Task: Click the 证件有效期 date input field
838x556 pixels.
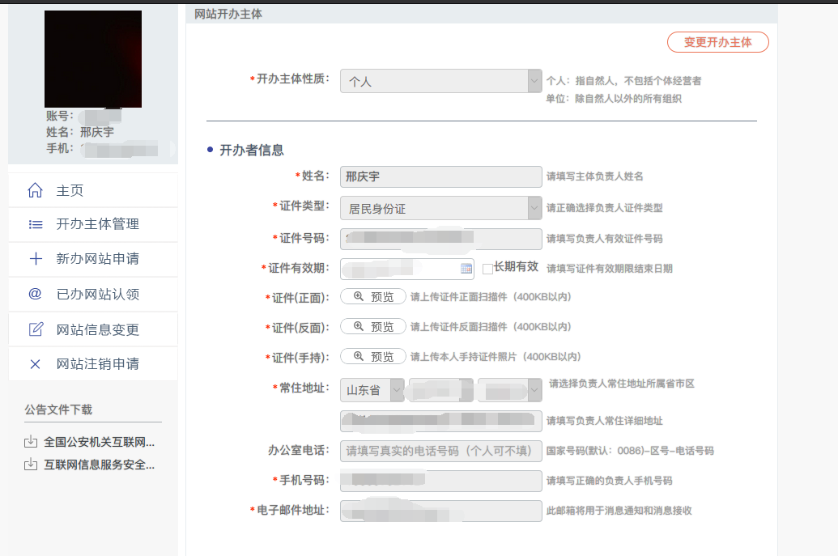Action: coord(407,269)
